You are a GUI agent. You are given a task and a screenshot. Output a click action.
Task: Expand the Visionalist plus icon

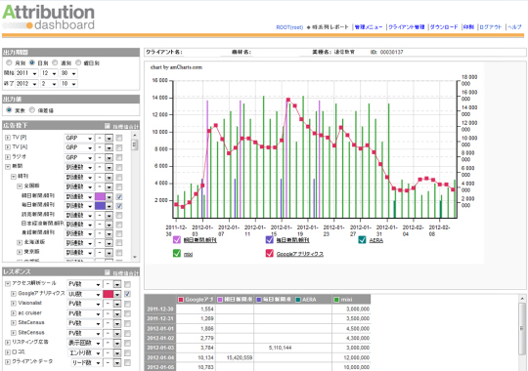14,303
